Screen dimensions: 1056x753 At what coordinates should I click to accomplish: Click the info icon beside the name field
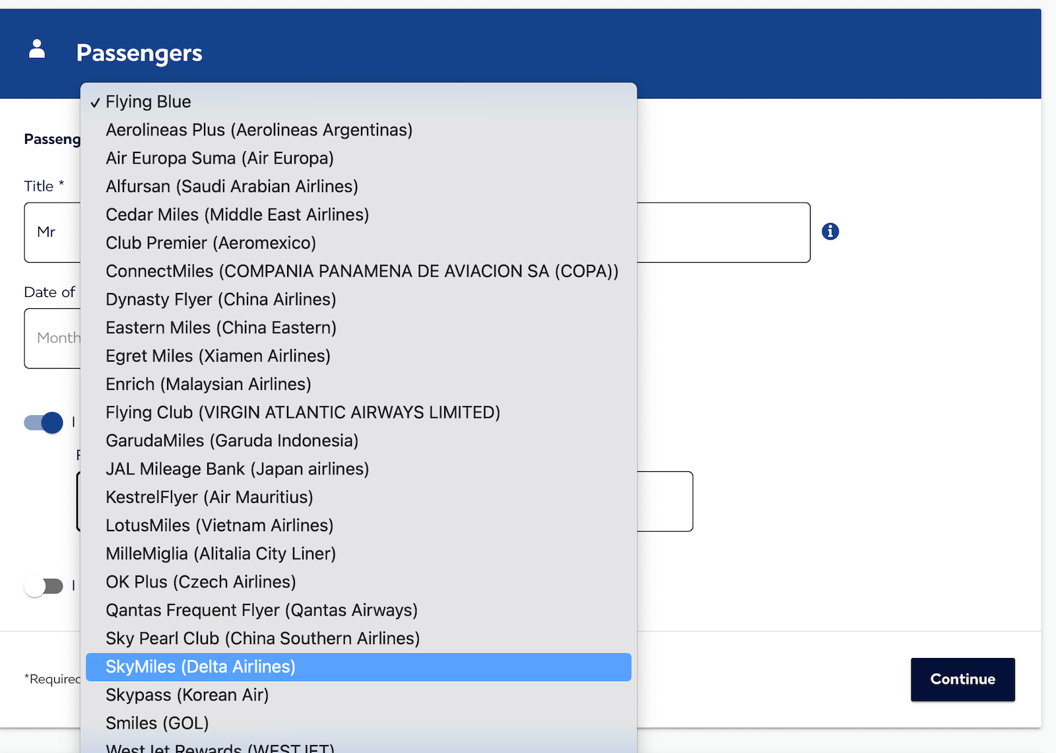coord(830,232)
